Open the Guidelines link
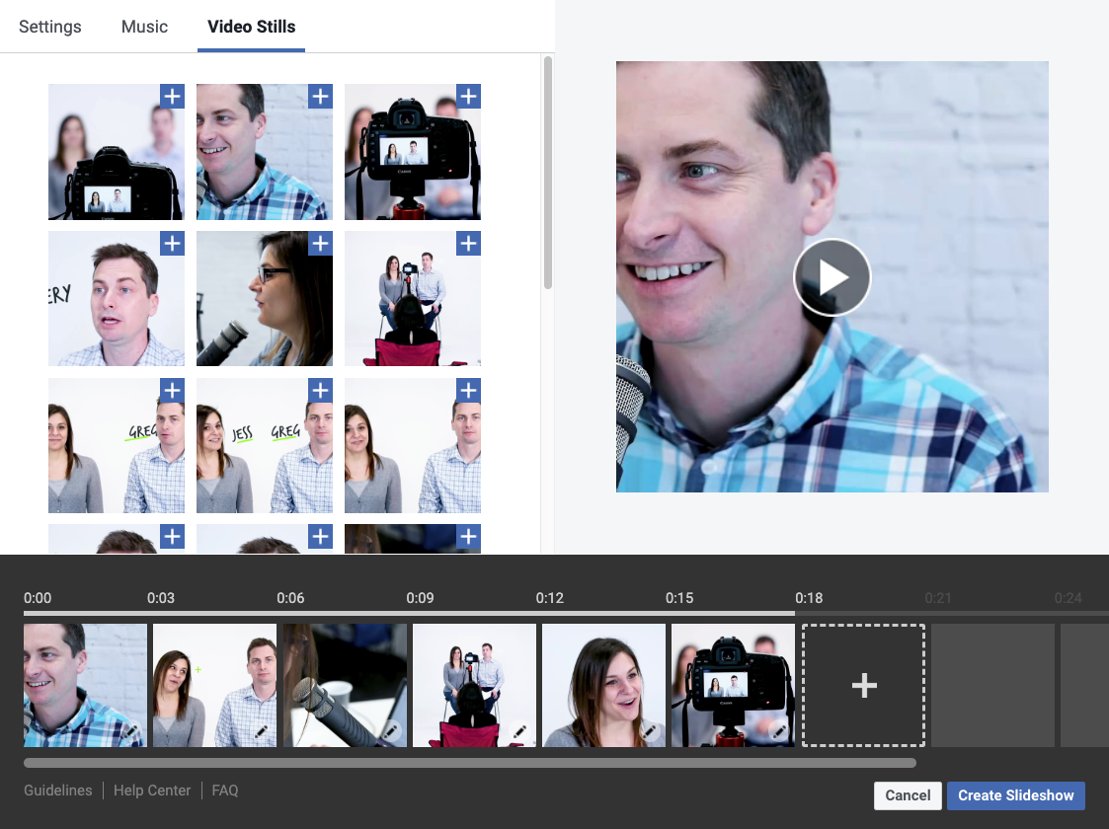 [x=57, y=791]
